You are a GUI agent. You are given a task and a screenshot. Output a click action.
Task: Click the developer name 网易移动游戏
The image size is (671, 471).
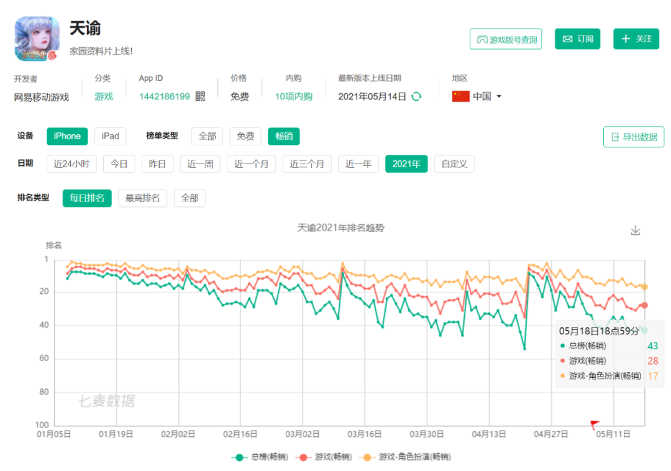[42, 98]
